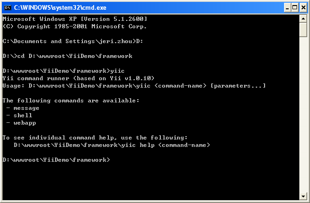Open the cmd.exe system menu icon
The width and height of the screenshot is (310, 203).
(8, 8)
